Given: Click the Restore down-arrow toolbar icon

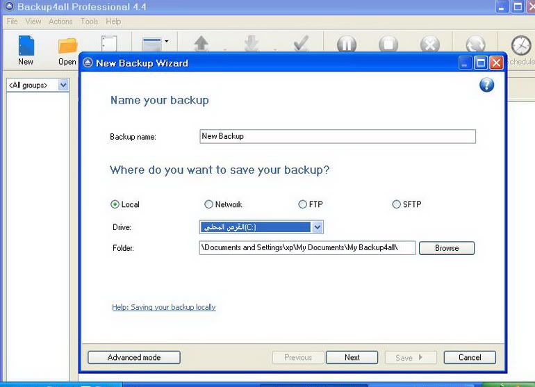Looking at the screenshot, I should [252, 44].
